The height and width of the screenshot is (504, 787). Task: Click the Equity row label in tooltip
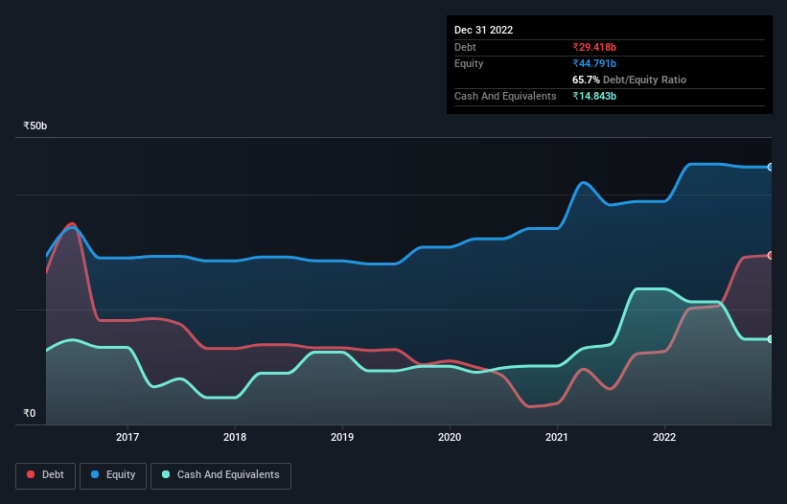coord(469,63)
